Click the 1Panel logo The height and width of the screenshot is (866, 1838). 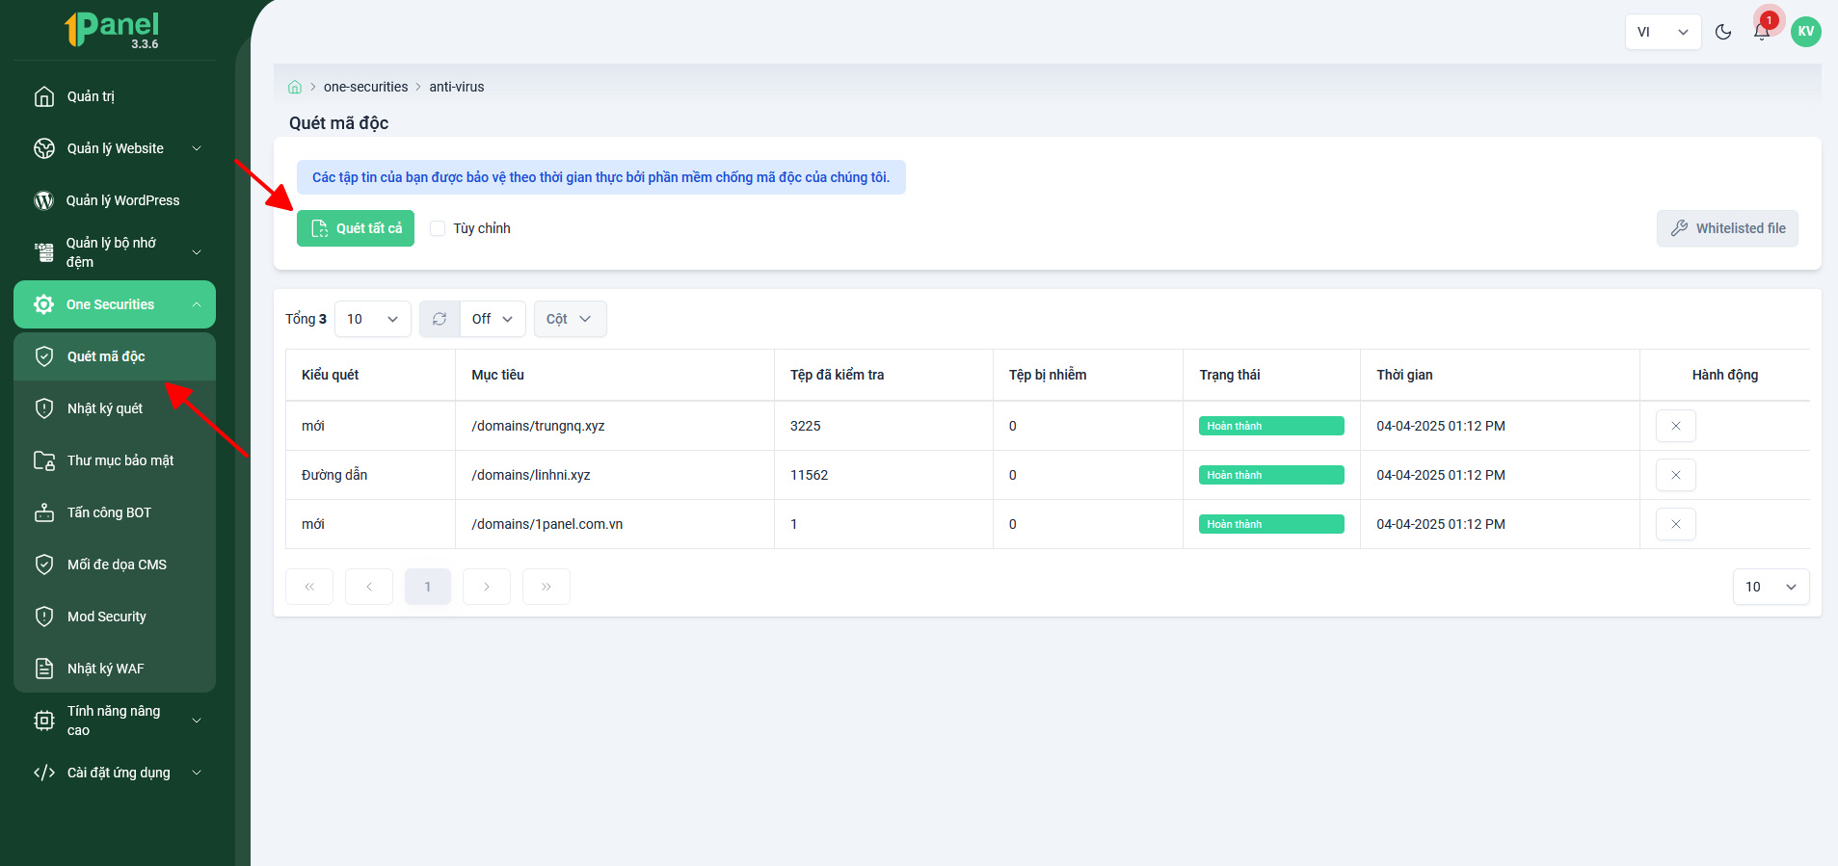point(112,29)
